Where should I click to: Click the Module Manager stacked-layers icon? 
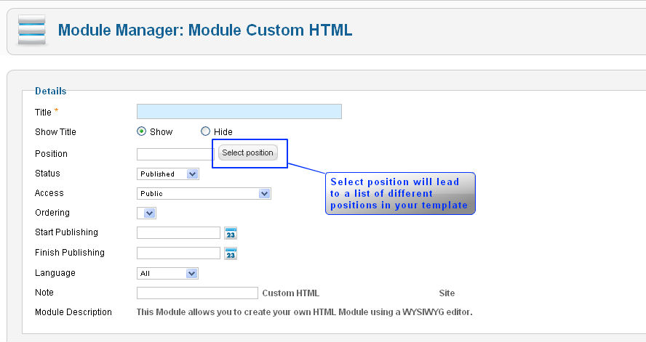click(x=31, y=30)
